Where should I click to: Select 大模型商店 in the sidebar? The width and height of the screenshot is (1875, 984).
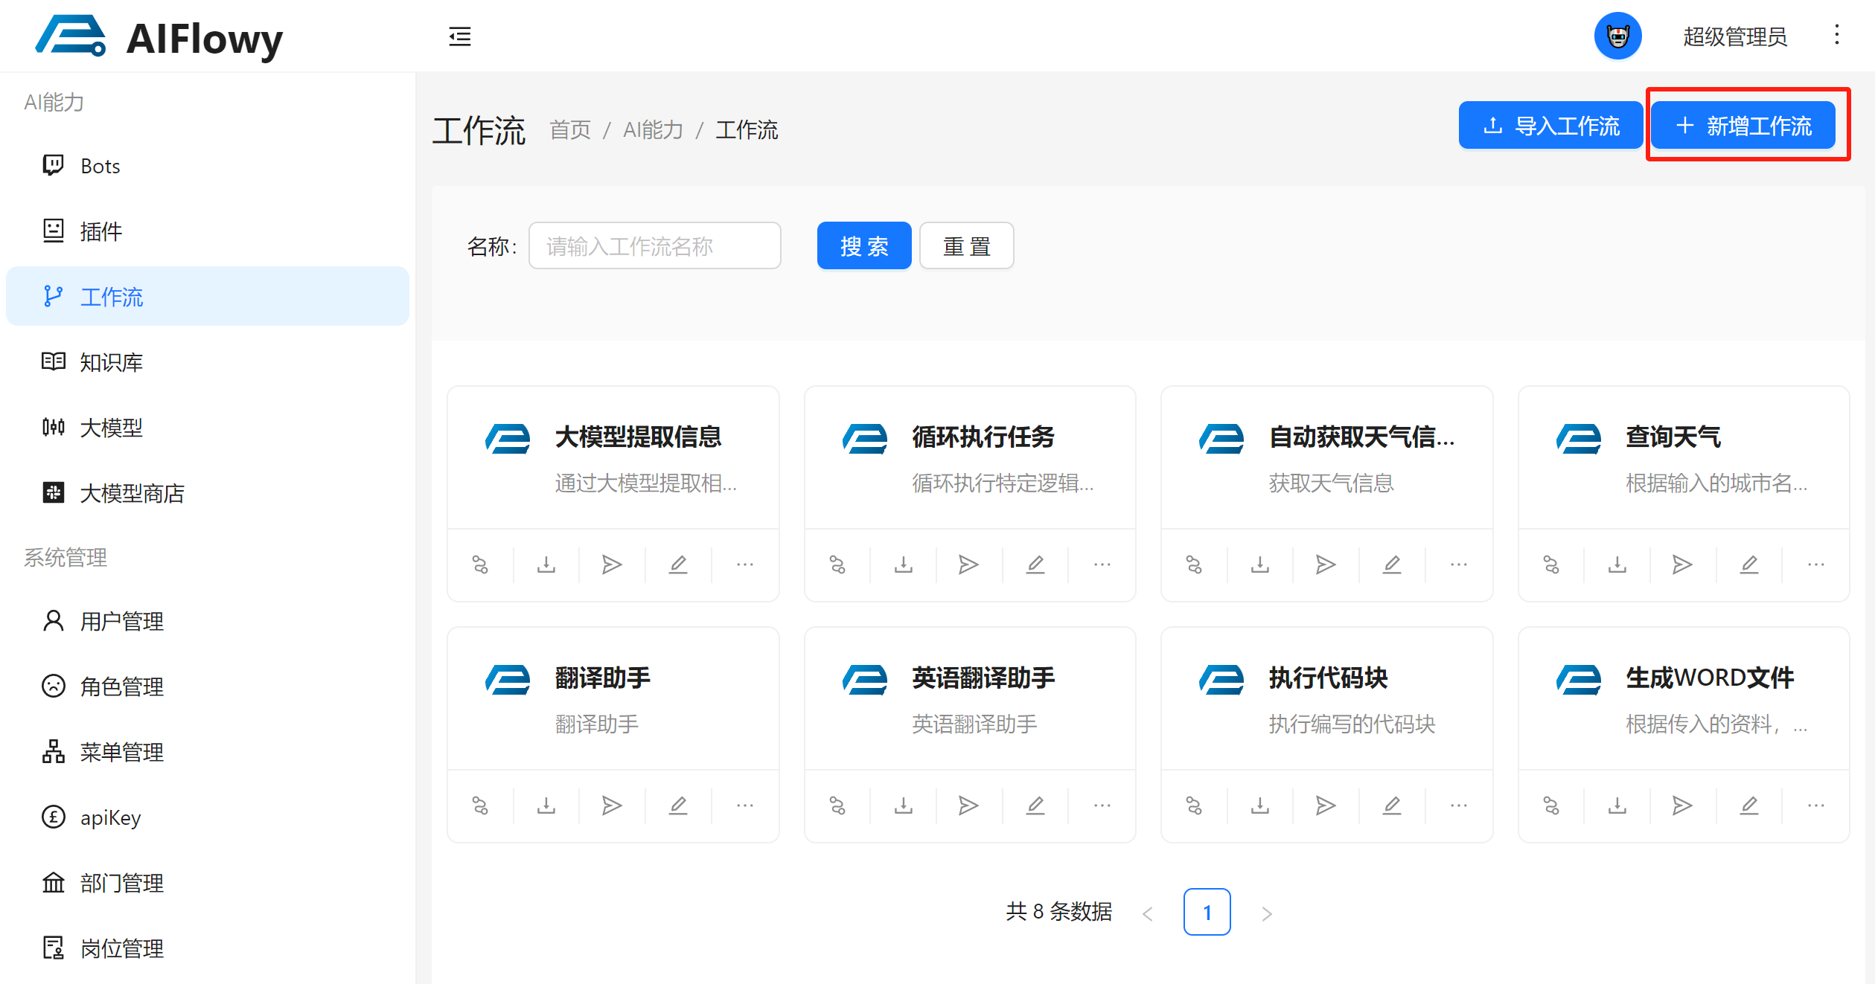132,493
